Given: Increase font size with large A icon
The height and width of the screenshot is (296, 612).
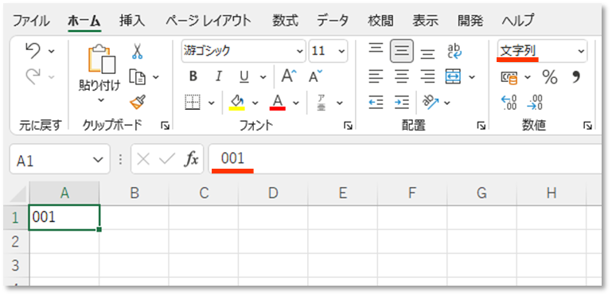Looking at the screenshot, I should (x=289, y=76).
